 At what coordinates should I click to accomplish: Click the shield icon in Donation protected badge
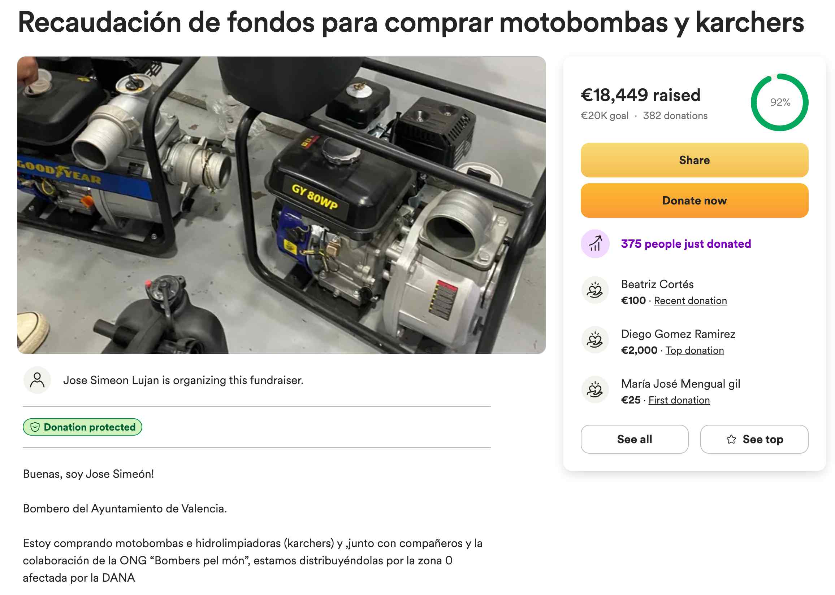point(35,427)
